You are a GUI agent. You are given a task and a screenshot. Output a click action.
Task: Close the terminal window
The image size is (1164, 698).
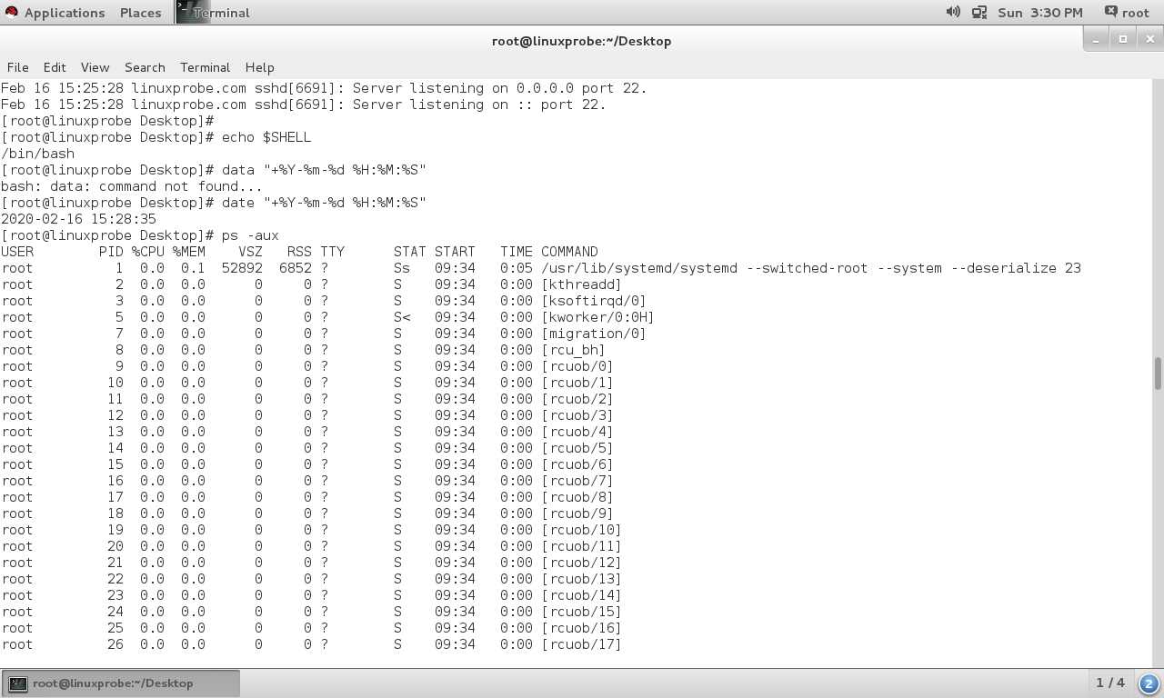[1149, 39]
